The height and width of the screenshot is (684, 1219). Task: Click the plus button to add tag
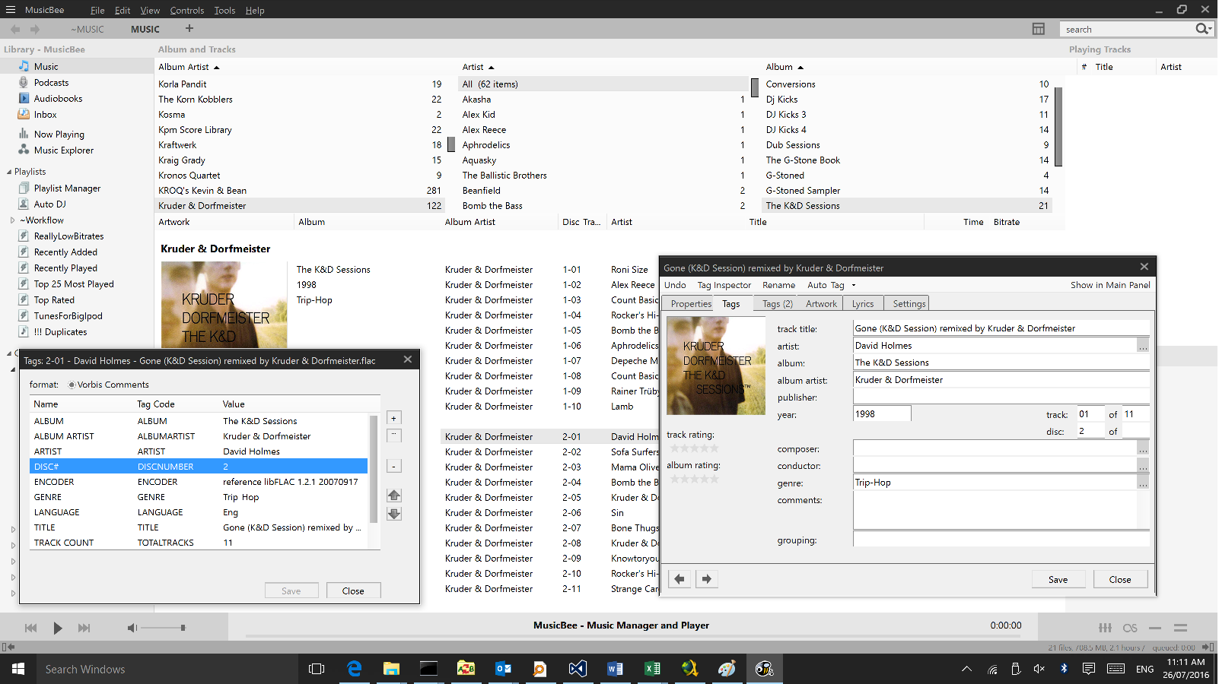point(393,419)
